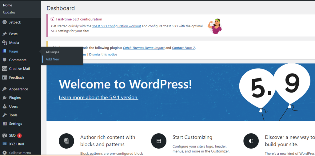315x156 pixels.
Task: Click Discover a new way heading
Action: 290,141
